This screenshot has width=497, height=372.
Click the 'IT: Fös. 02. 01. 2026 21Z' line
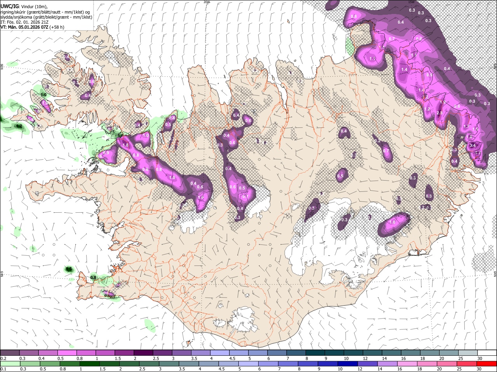24,22
